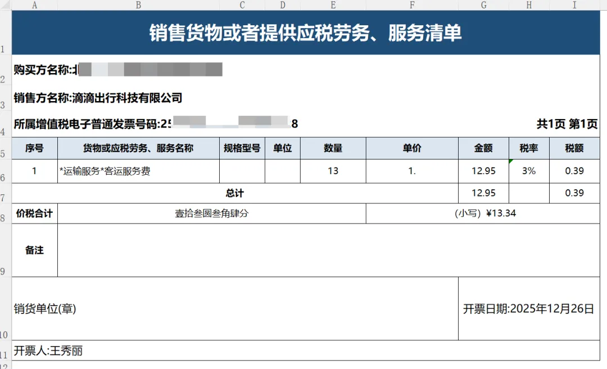Viewport: 607px width, 369px height.
Task: Select row 11 header
Action: tap(6, 350)
